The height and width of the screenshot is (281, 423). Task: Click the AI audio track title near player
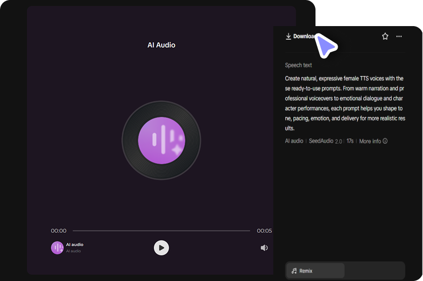coord(75,245)
